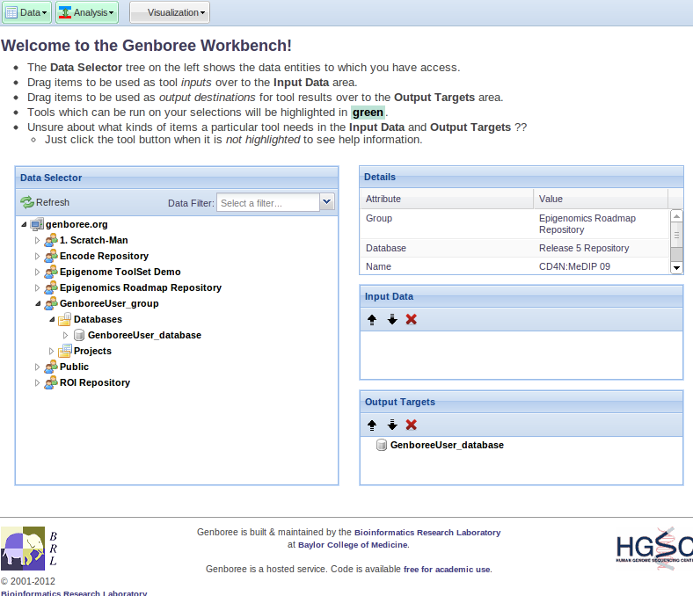Open the Data Filter dropdown arrow

point(327,202)
